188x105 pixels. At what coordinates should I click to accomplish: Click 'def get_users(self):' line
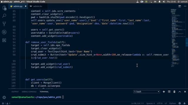coord(39,80)
